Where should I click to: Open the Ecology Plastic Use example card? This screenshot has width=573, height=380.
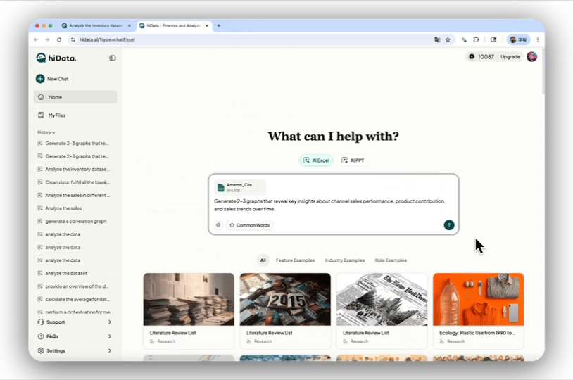pos(478,310)
